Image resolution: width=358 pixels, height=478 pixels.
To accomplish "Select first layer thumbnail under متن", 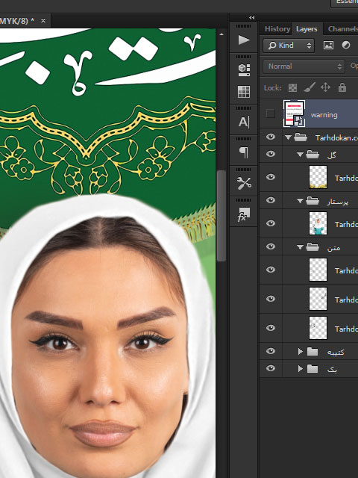I will pyautogui.click(x=318, y=270).
